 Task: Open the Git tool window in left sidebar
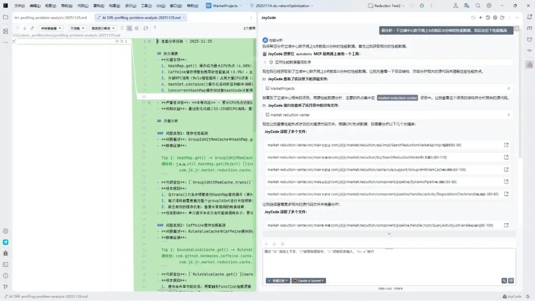(5, 287)
